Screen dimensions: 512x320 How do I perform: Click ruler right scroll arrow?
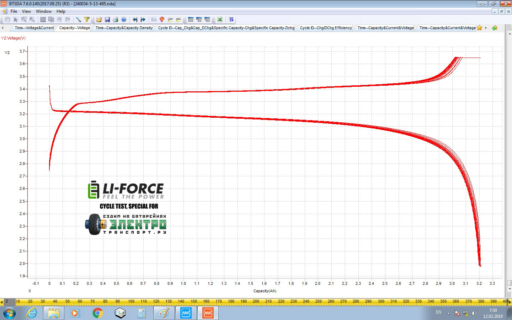coord(510,302)
